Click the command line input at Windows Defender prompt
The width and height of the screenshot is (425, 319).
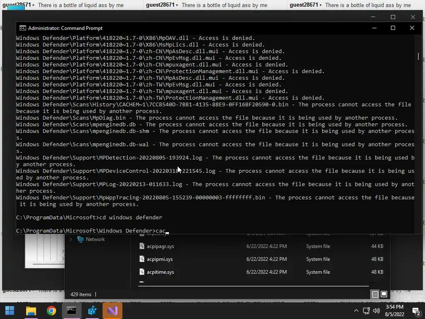161,231
